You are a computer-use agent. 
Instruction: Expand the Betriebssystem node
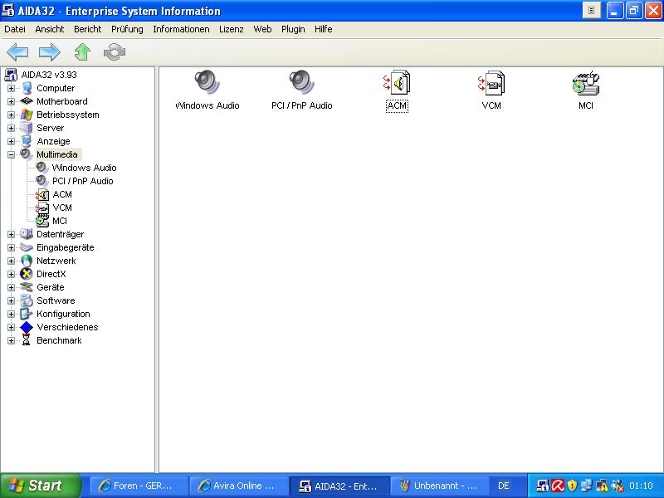11,115
